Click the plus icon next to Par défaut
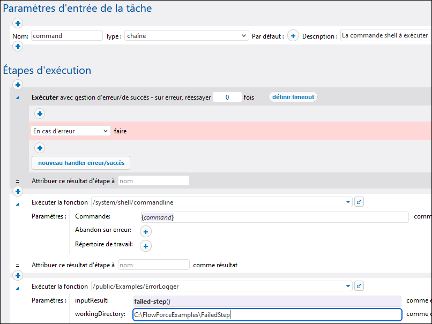 [293, 36]
